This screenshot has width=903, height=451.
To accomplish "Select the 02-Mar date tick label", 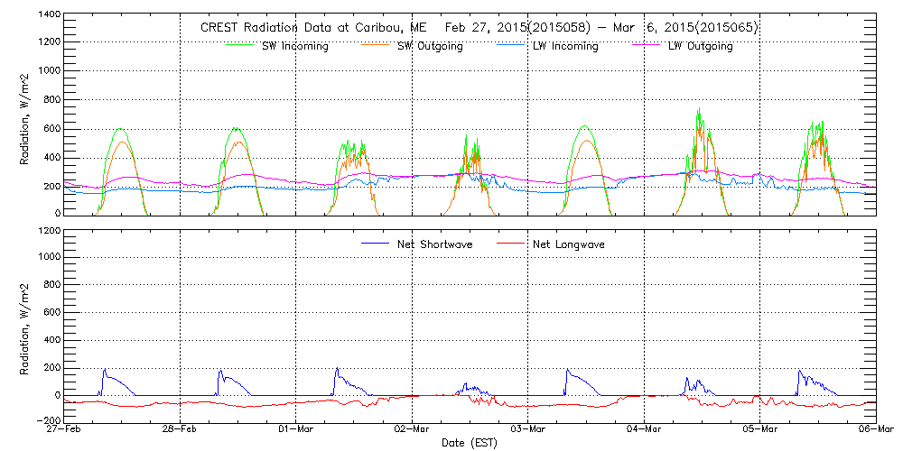I will click(x=413, y=430).
